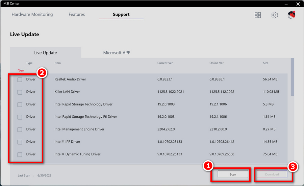Click the 56.34 MB size value
Screen dimensions: 304x186
tap(270, 79)
